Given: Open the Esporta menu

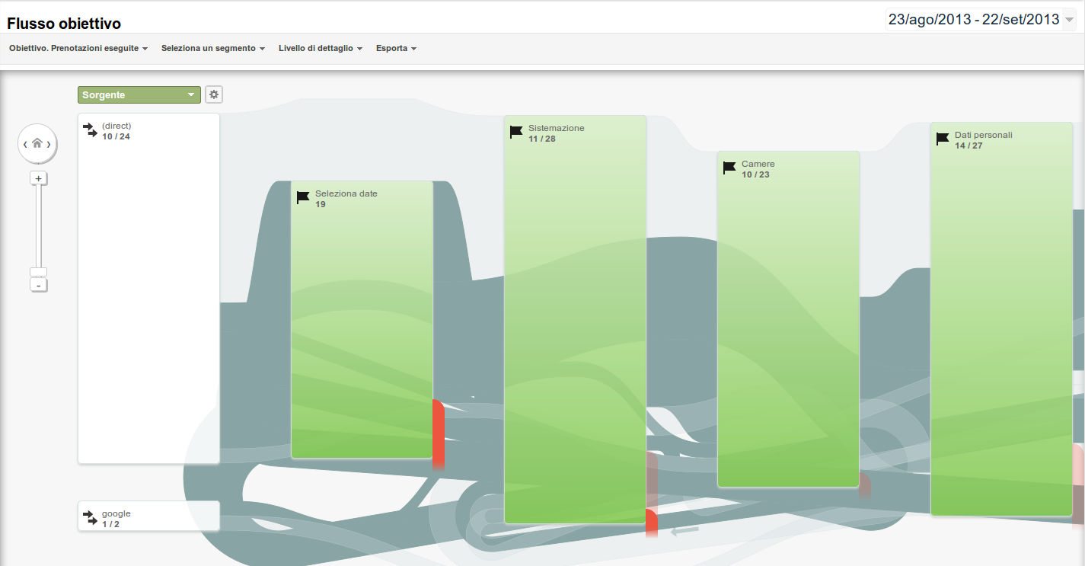Looking at the screenshot, I should click(396, 48).
